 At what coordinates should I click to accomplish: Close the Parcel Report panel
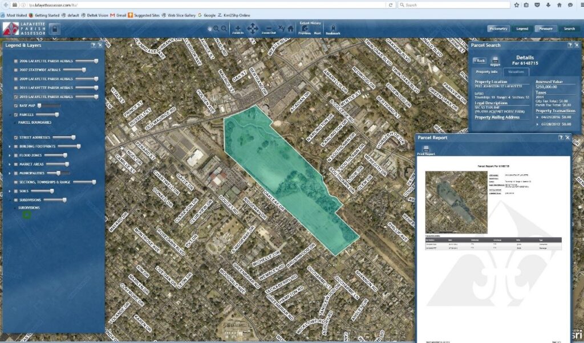[567, 137]
